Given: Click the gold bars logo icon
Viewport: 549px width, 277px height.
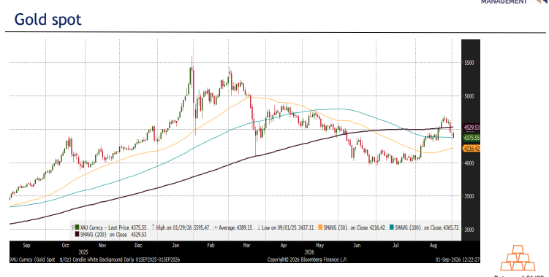Looking at the screenshot, I should [x=518, y=258].
